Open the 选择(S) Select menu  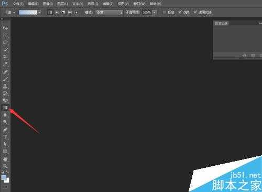(x=93, y=4)
